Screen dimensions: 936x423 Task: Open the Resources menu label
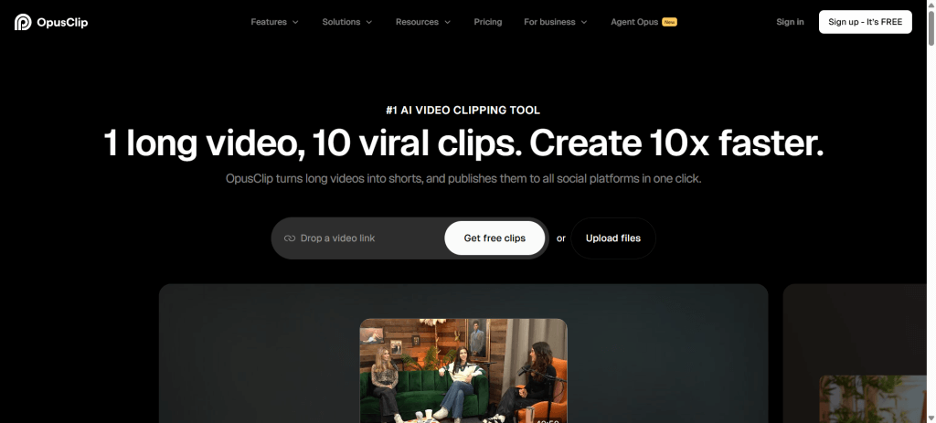tap(417, 22)
